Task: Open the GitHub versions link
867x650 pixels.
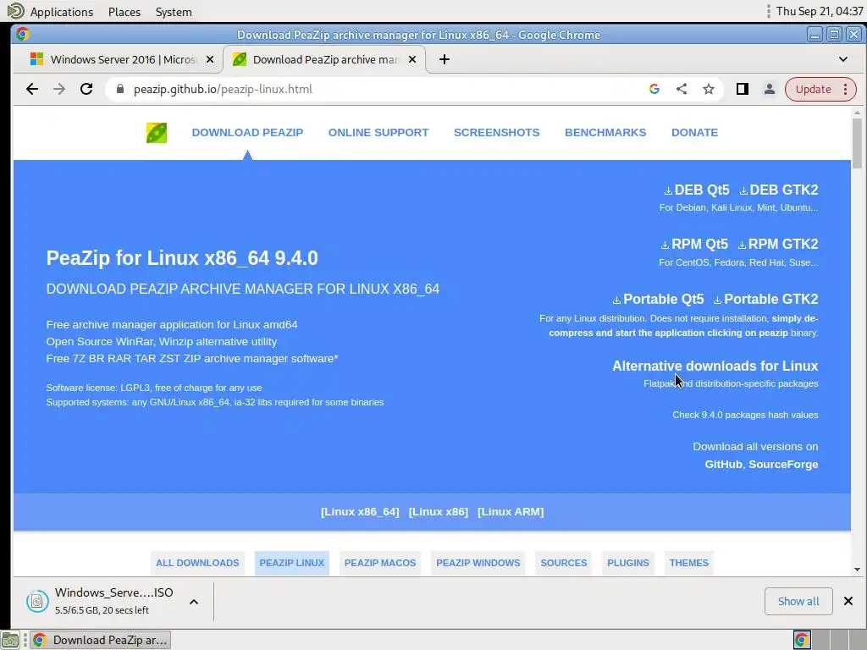Action: tap(723, 465)
